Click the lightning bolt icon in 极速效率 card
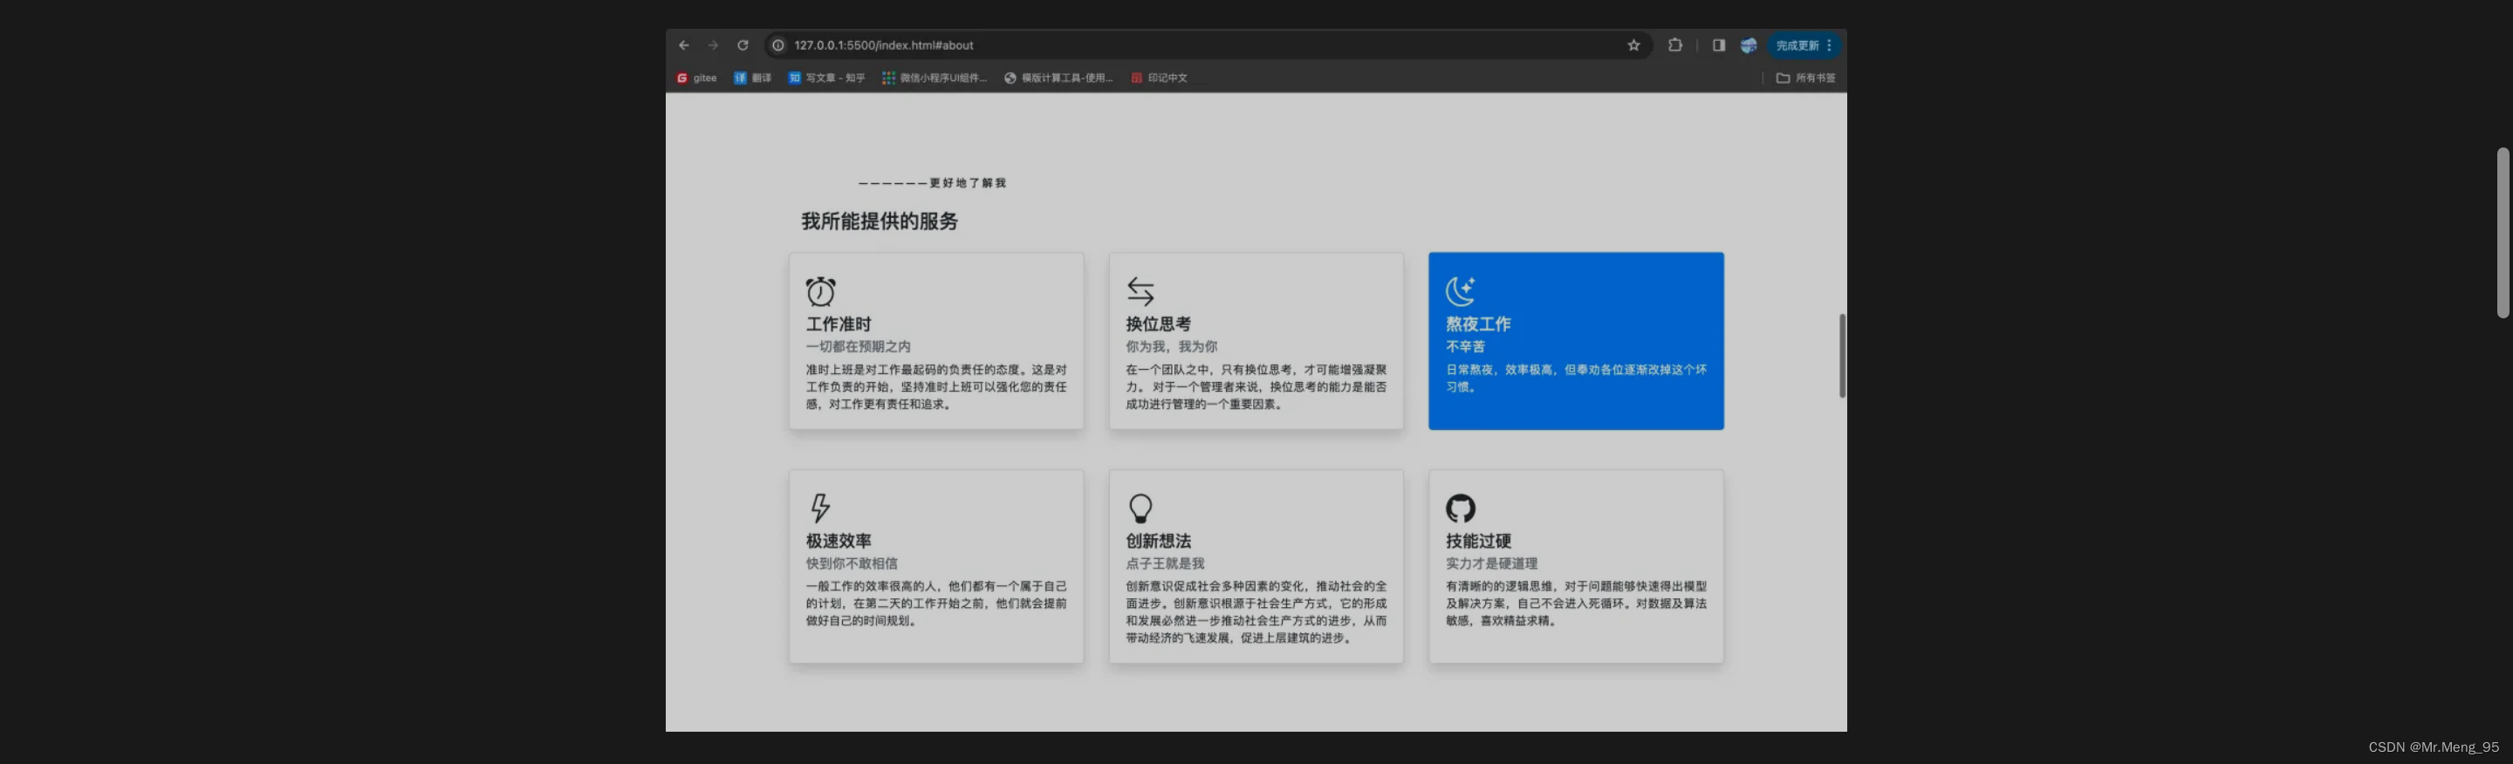2513x764 pixels. [820, 508]
